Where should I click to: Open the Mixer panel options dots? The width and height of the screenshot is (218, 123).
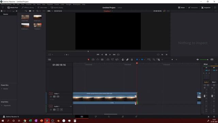216,64
